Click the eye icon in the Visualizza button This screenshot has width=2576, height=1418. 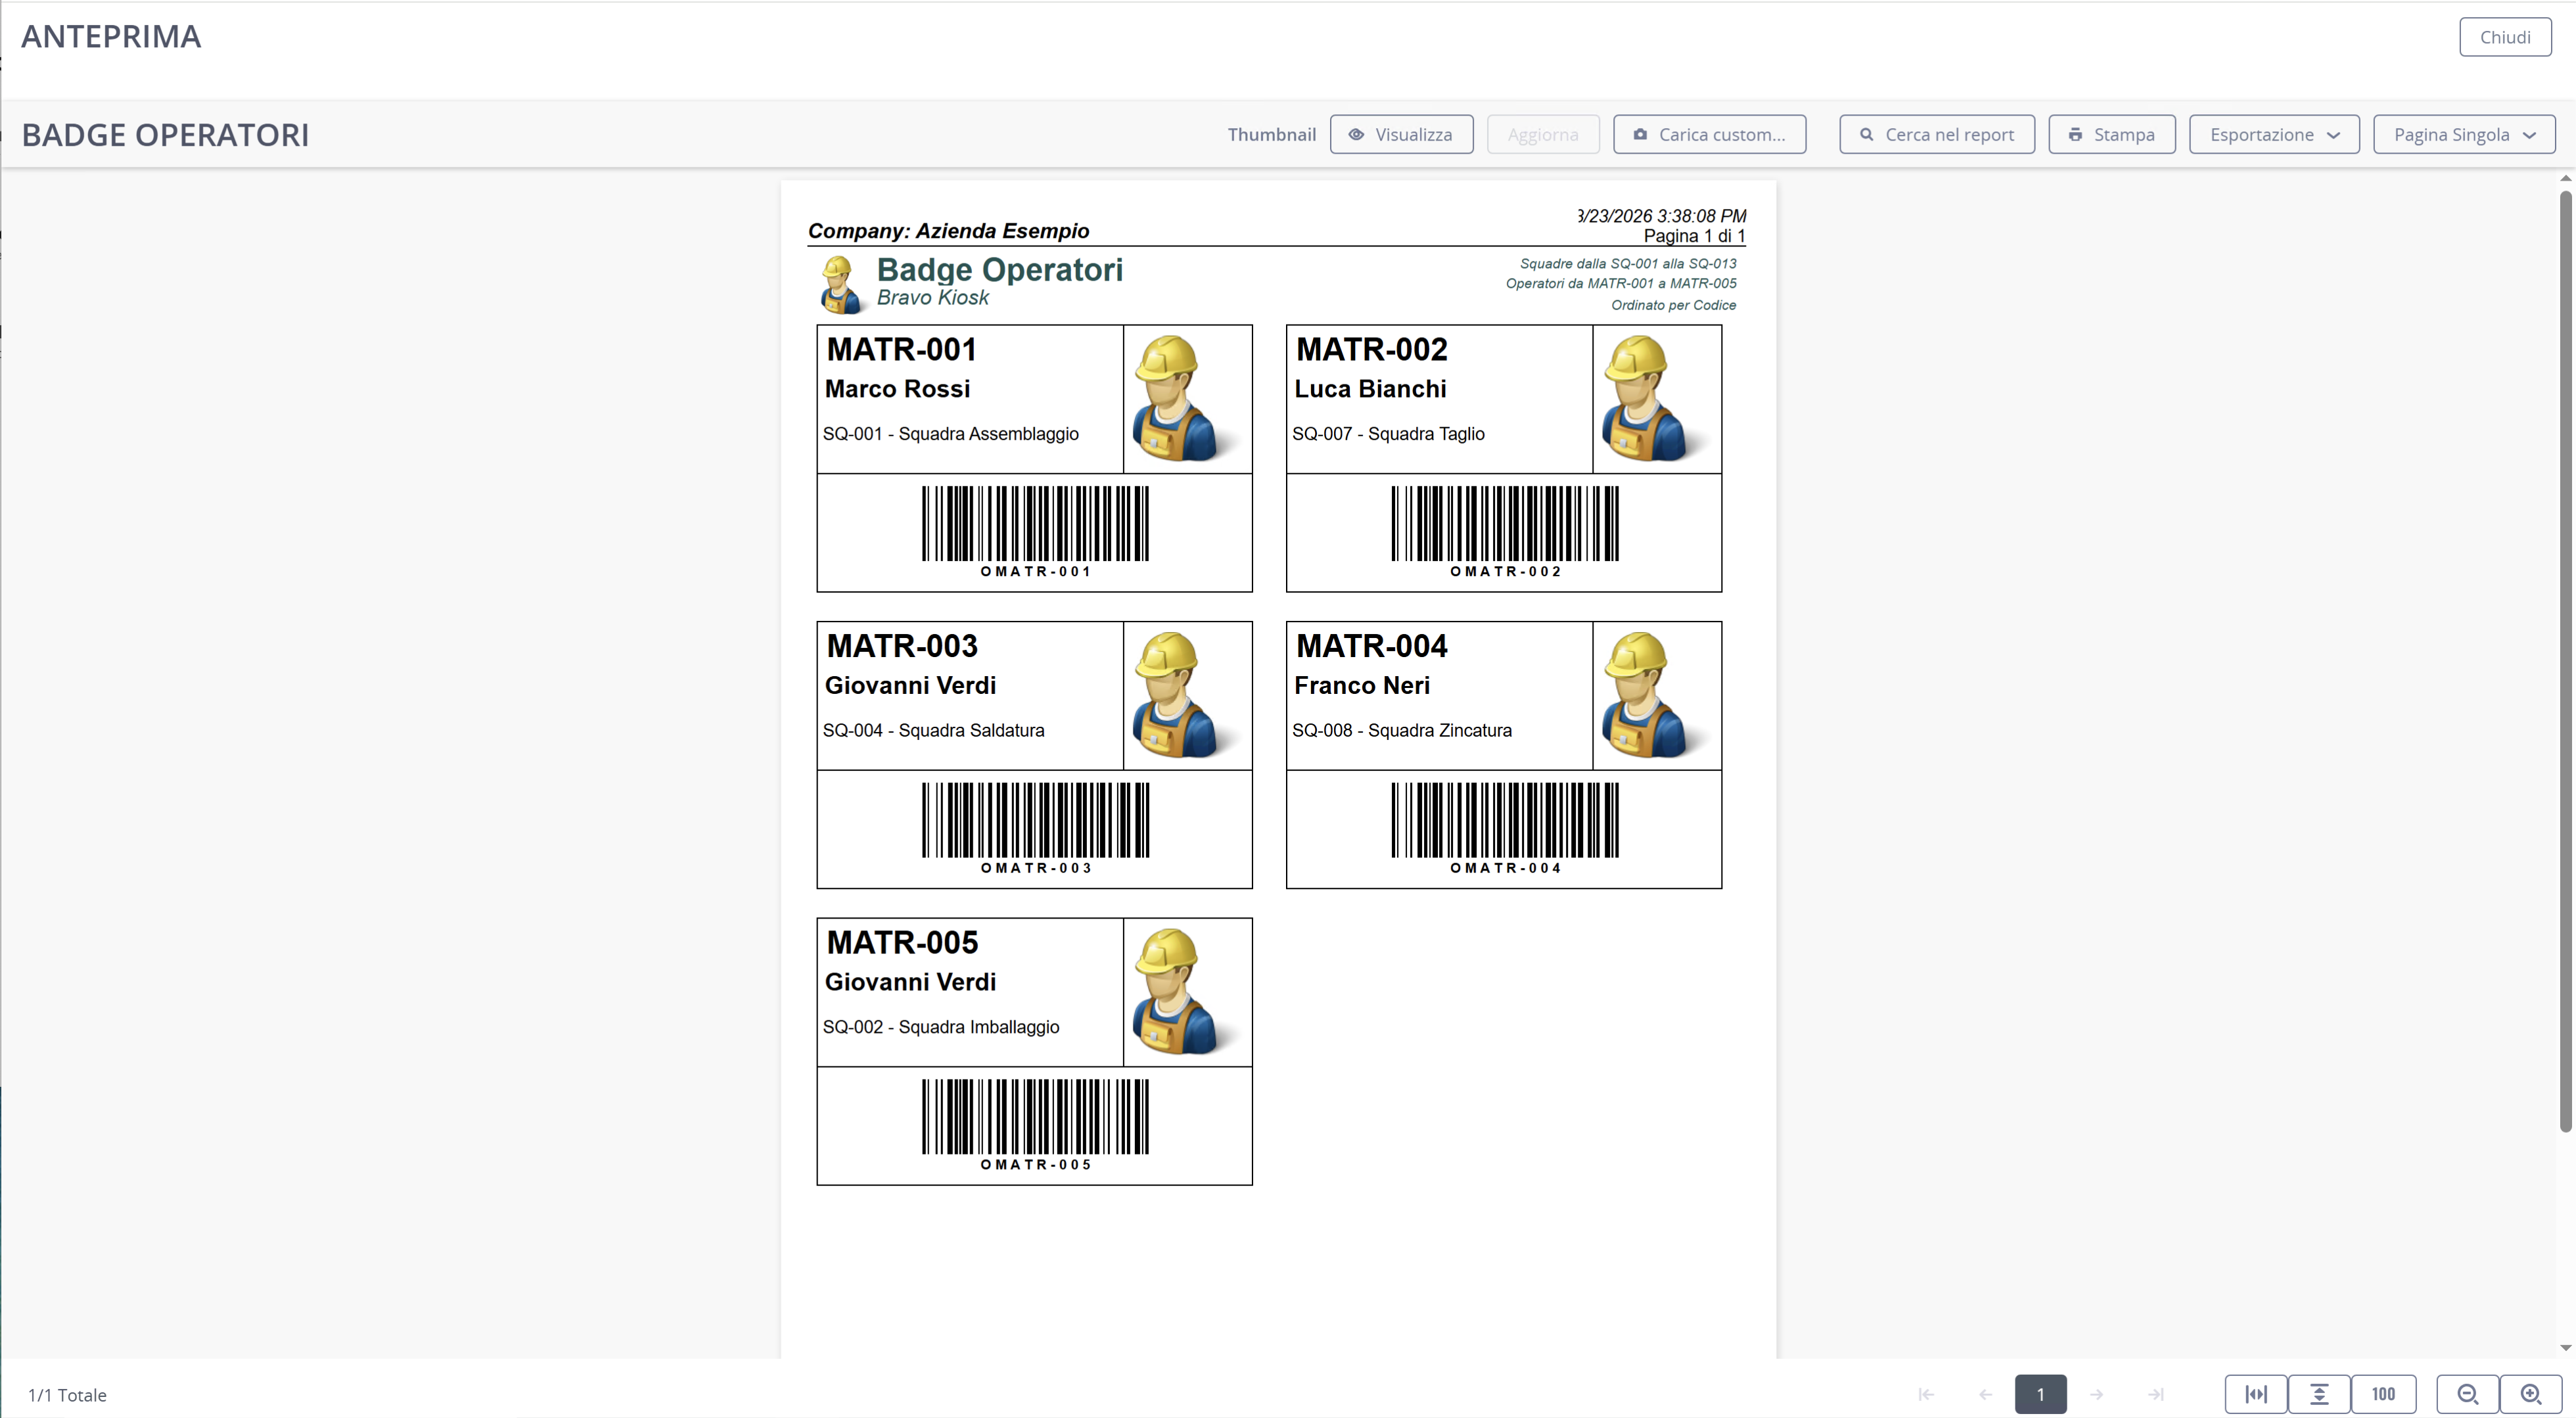pyautogui.click(x=1356, y=134)
